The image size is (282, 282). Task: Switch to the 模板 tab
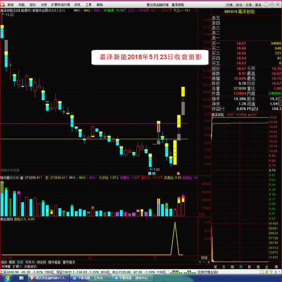click(x=12, y=262)
